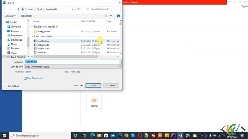This screenshot has width=248, height=139.
Task: Open the Tools dropdown
Action: coord(77,86)
